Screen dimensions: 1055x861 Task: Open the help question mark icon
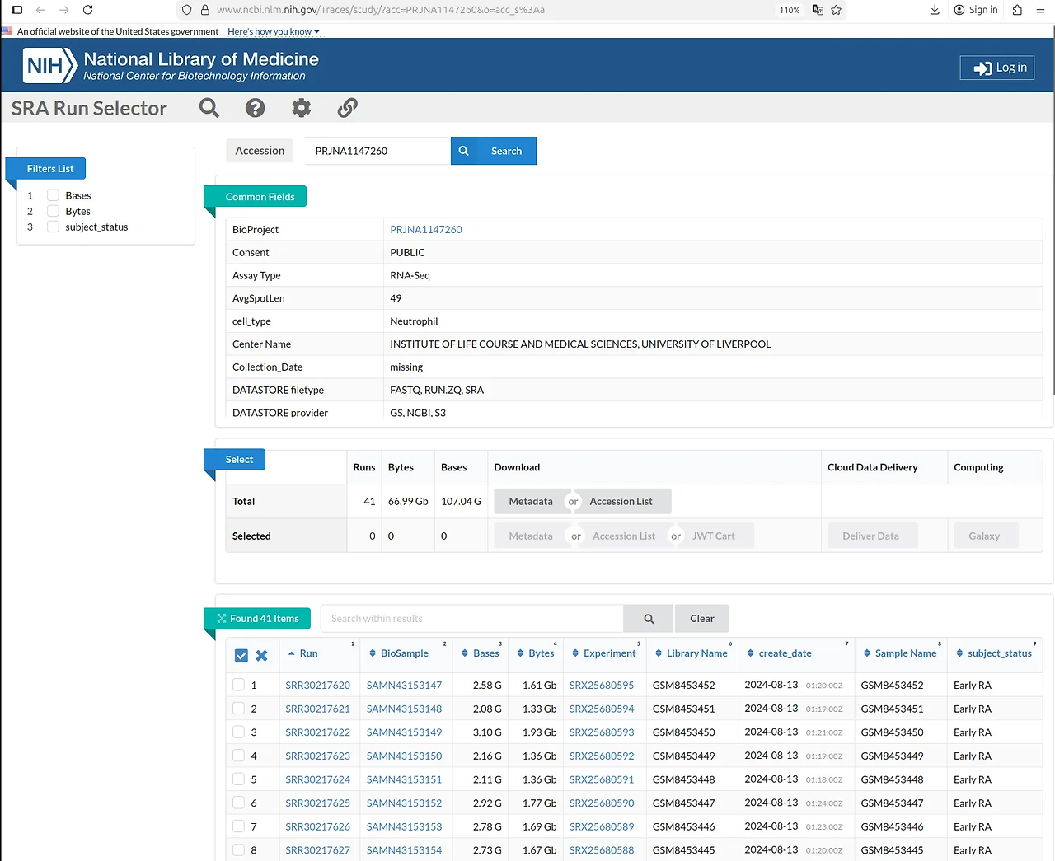[x=256, y=108]
